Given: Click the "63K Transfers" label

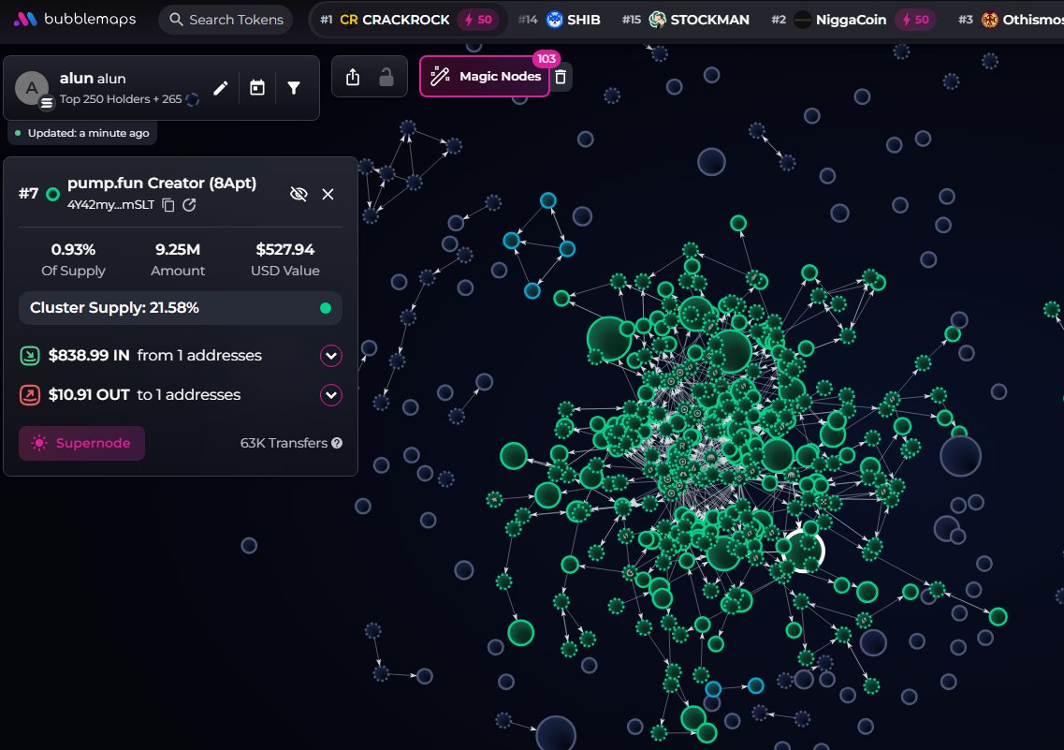Looking at the screenshot, I should point(284,443).
